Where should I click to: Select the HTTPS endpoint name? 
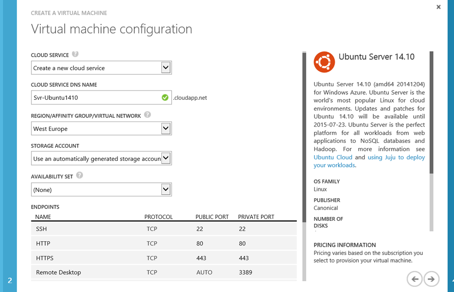pos(45,258)
